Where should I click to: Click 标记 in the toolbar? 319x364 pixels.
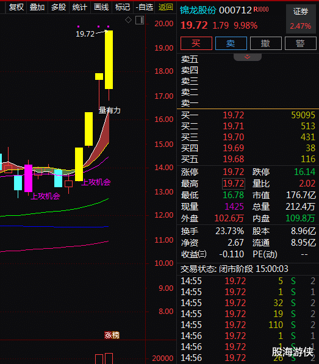point(123,7)
